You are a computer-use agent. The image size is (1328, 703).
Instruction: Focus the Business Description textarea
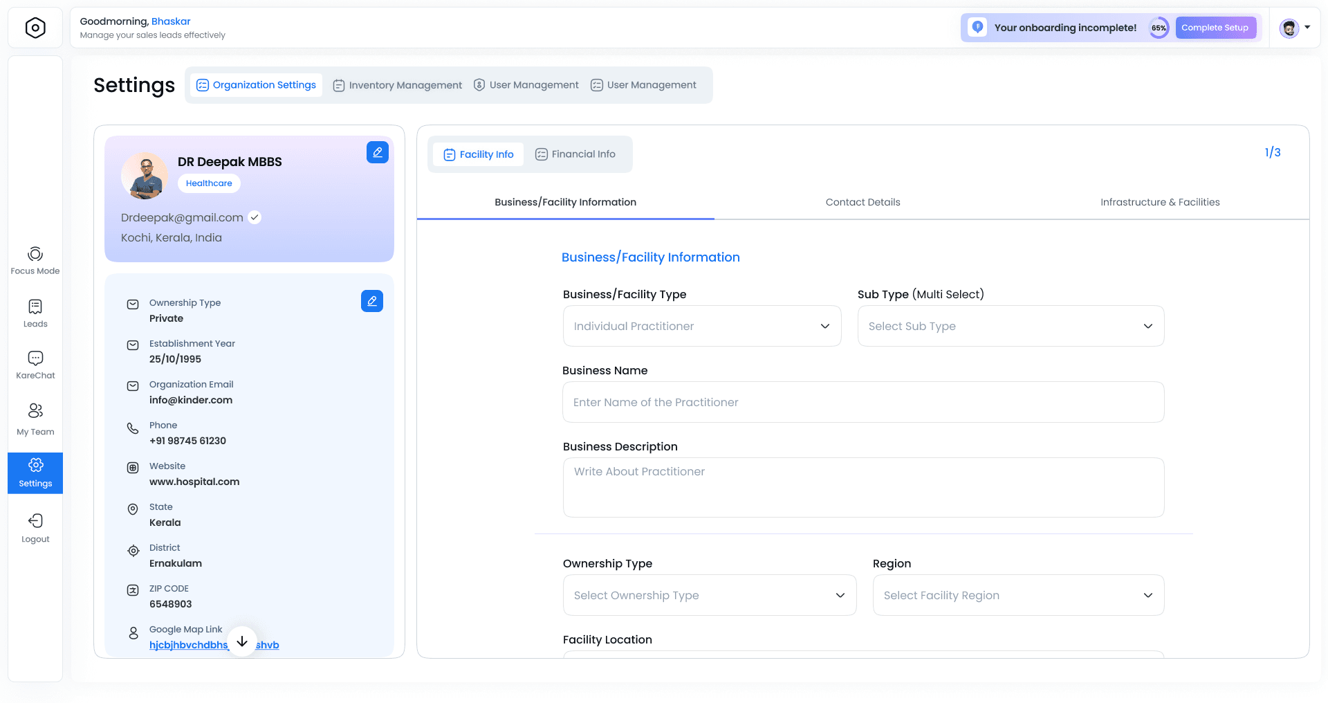[863, 487]
